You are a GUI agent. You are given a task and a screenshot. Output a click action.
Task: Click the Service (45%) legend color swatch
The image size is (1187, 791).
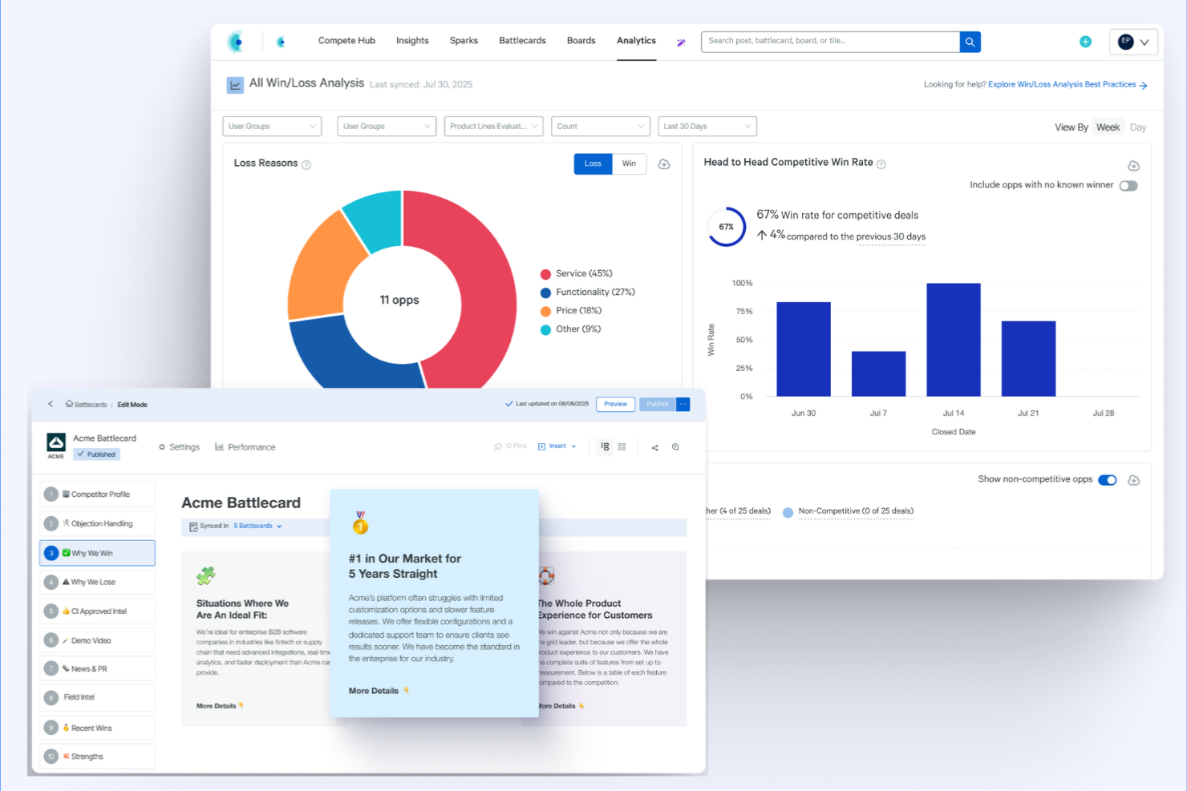pyautogui.click(x=546, y=272)
